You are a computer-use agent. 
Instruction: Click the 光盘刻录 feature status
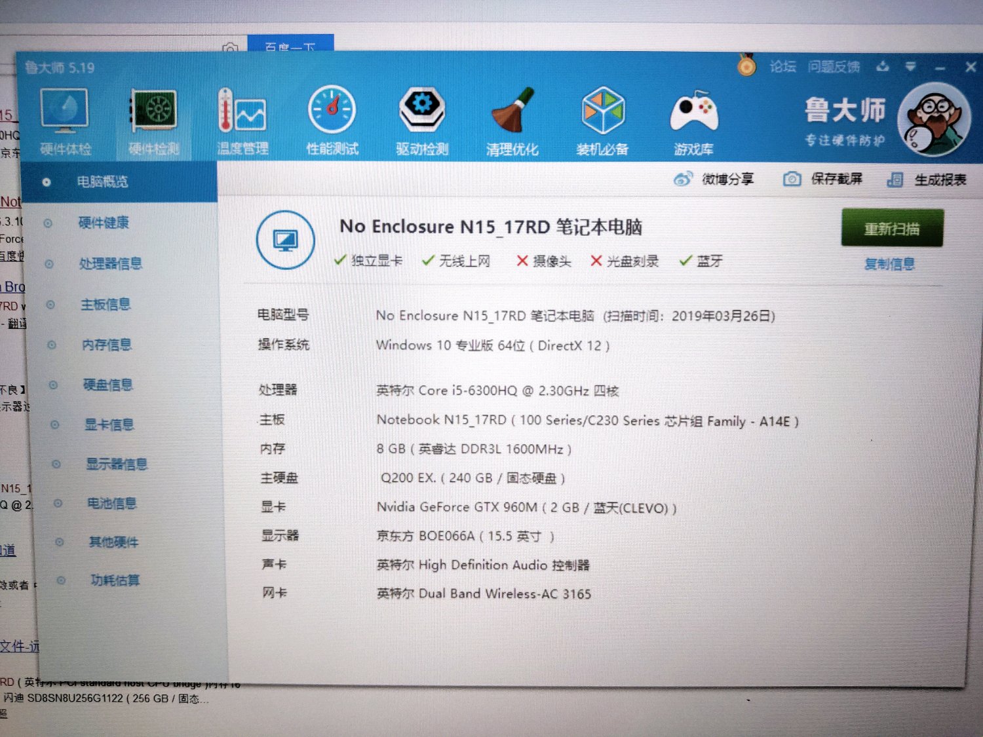coord(625,261)
